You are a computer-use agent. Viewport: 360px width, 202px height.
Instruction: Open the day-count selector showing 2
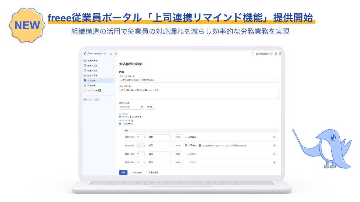point(141,162)
